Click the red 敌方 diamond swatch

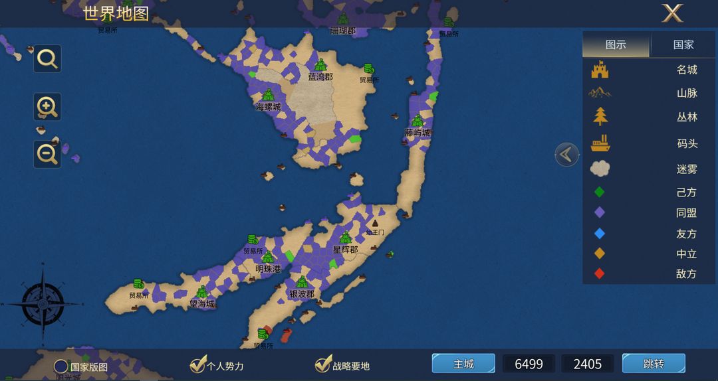coord(600,273)
